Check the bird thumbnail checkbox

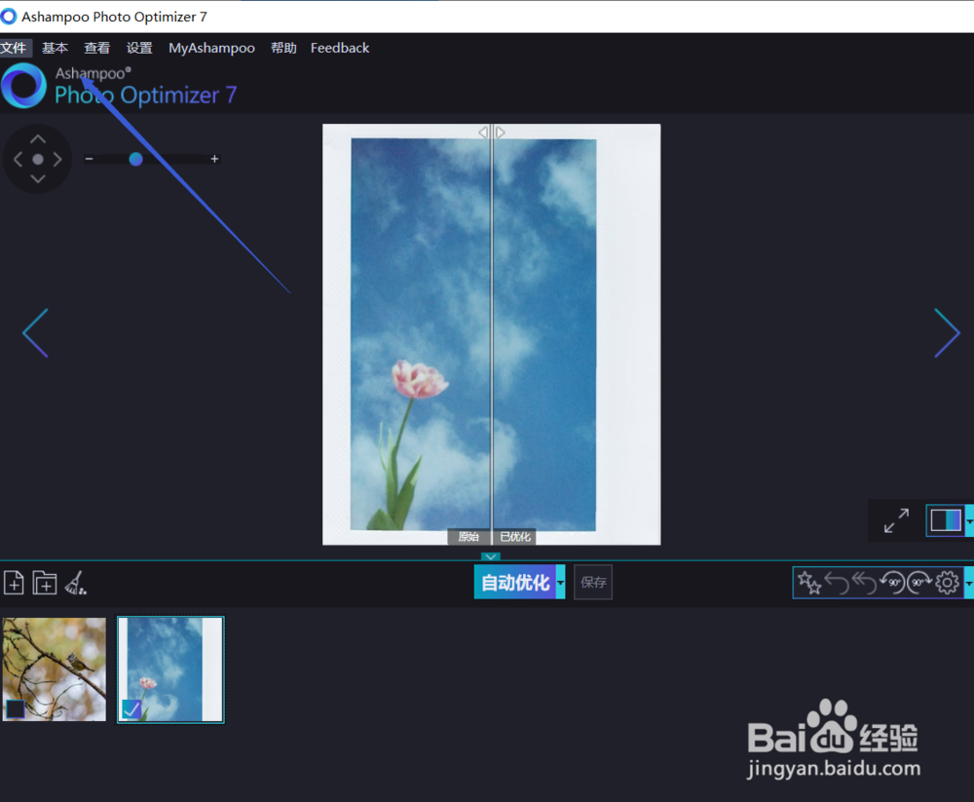(16, 708)
